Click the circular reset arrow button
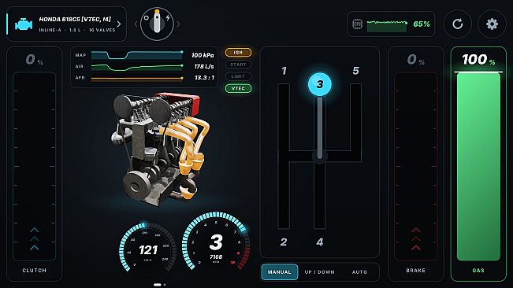 (457, 24)
